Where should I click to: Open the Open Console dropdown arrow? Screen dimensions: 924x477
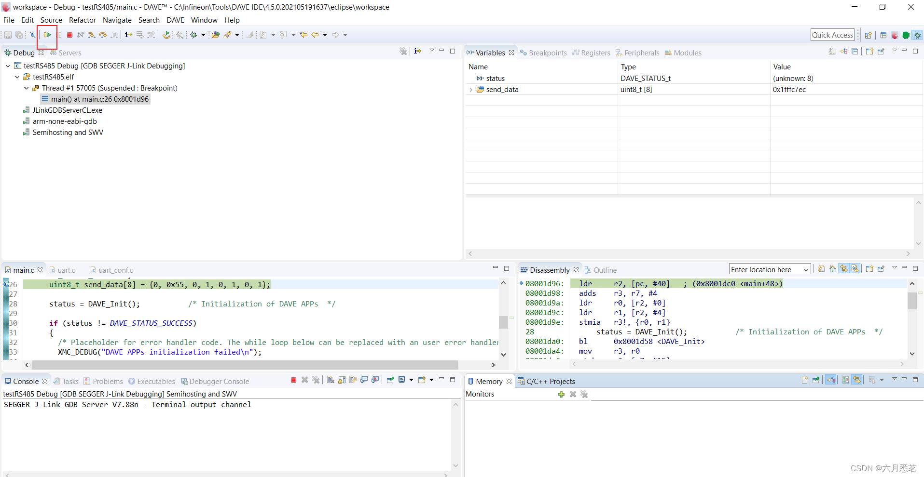coord(431,380)
